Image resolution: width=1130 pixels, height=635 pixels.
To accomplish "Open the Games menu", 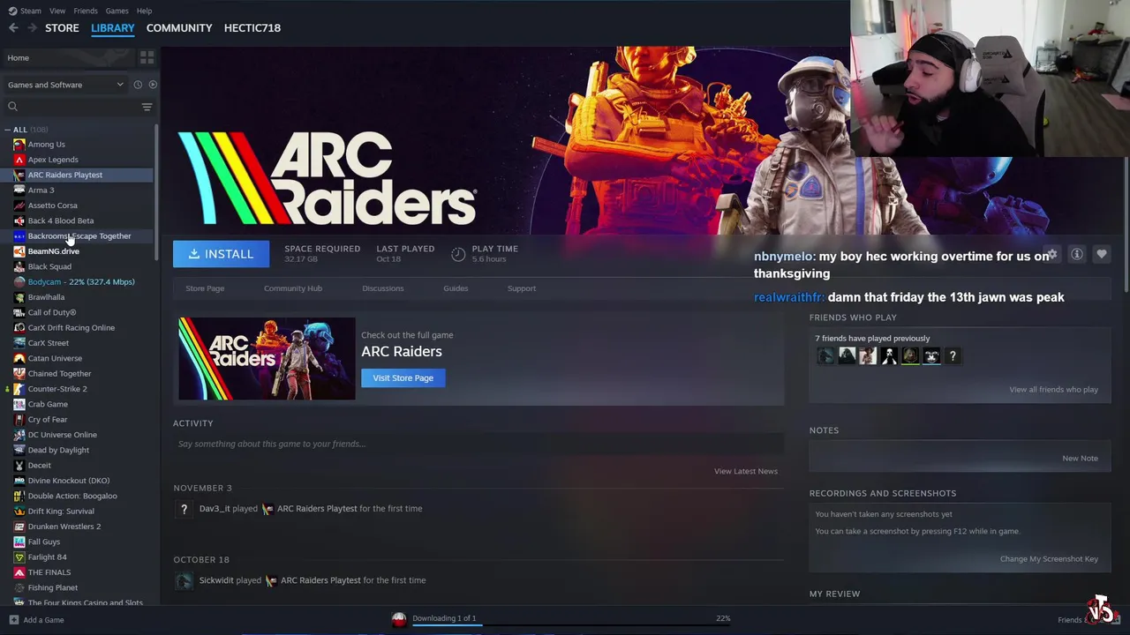I will tap(117, 11).
